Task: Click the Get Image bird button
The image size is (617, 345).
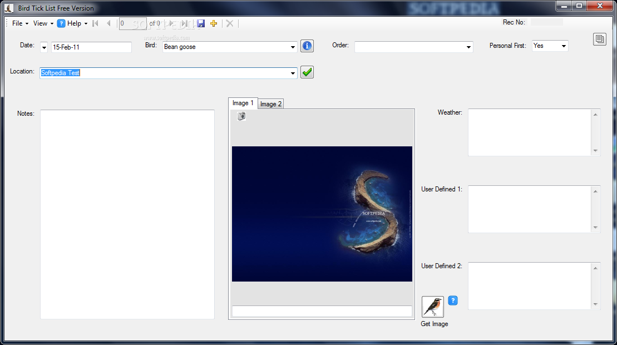Action: click(x=433, y=307)
